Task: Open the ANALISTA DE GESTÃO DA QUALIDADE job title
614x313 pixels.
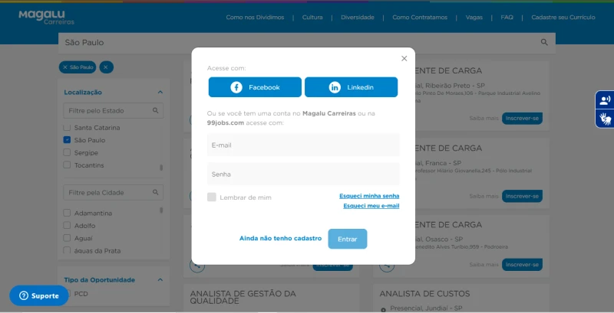Action: point(243,297)
